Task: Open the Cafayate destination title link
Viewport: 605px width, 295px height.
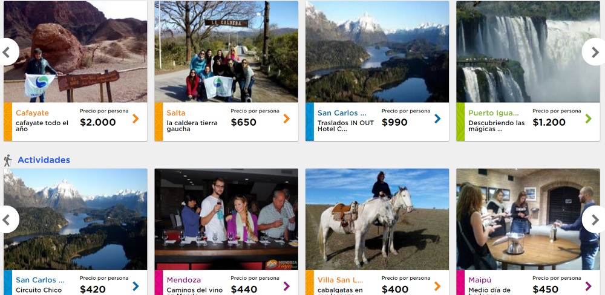Action: [32, 113]
